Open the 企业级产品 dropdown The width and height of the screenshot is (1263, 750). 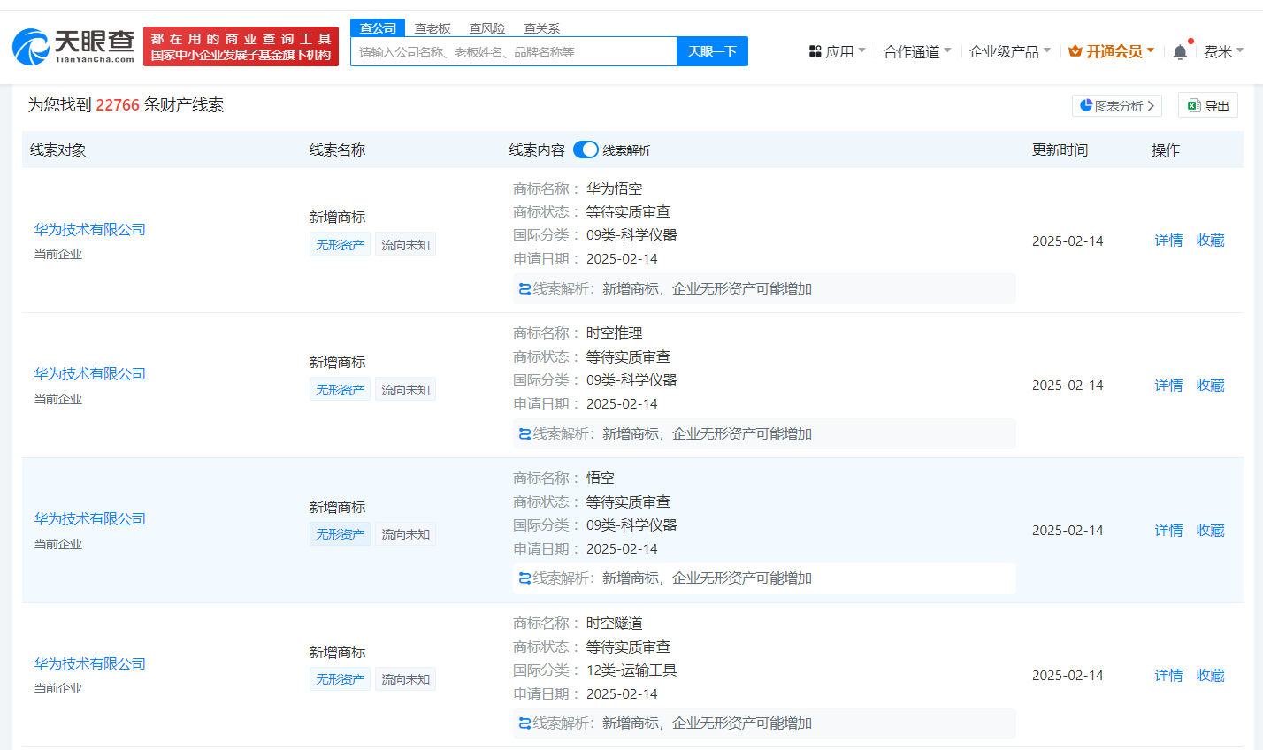1009,52
